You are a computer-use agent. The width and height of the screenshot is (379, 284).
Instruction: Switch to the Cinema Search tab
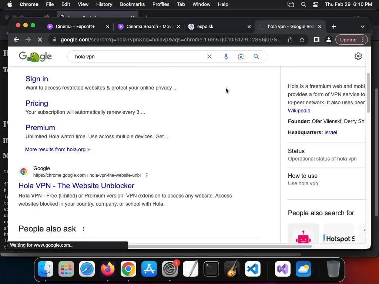click(x=150, y=27)
